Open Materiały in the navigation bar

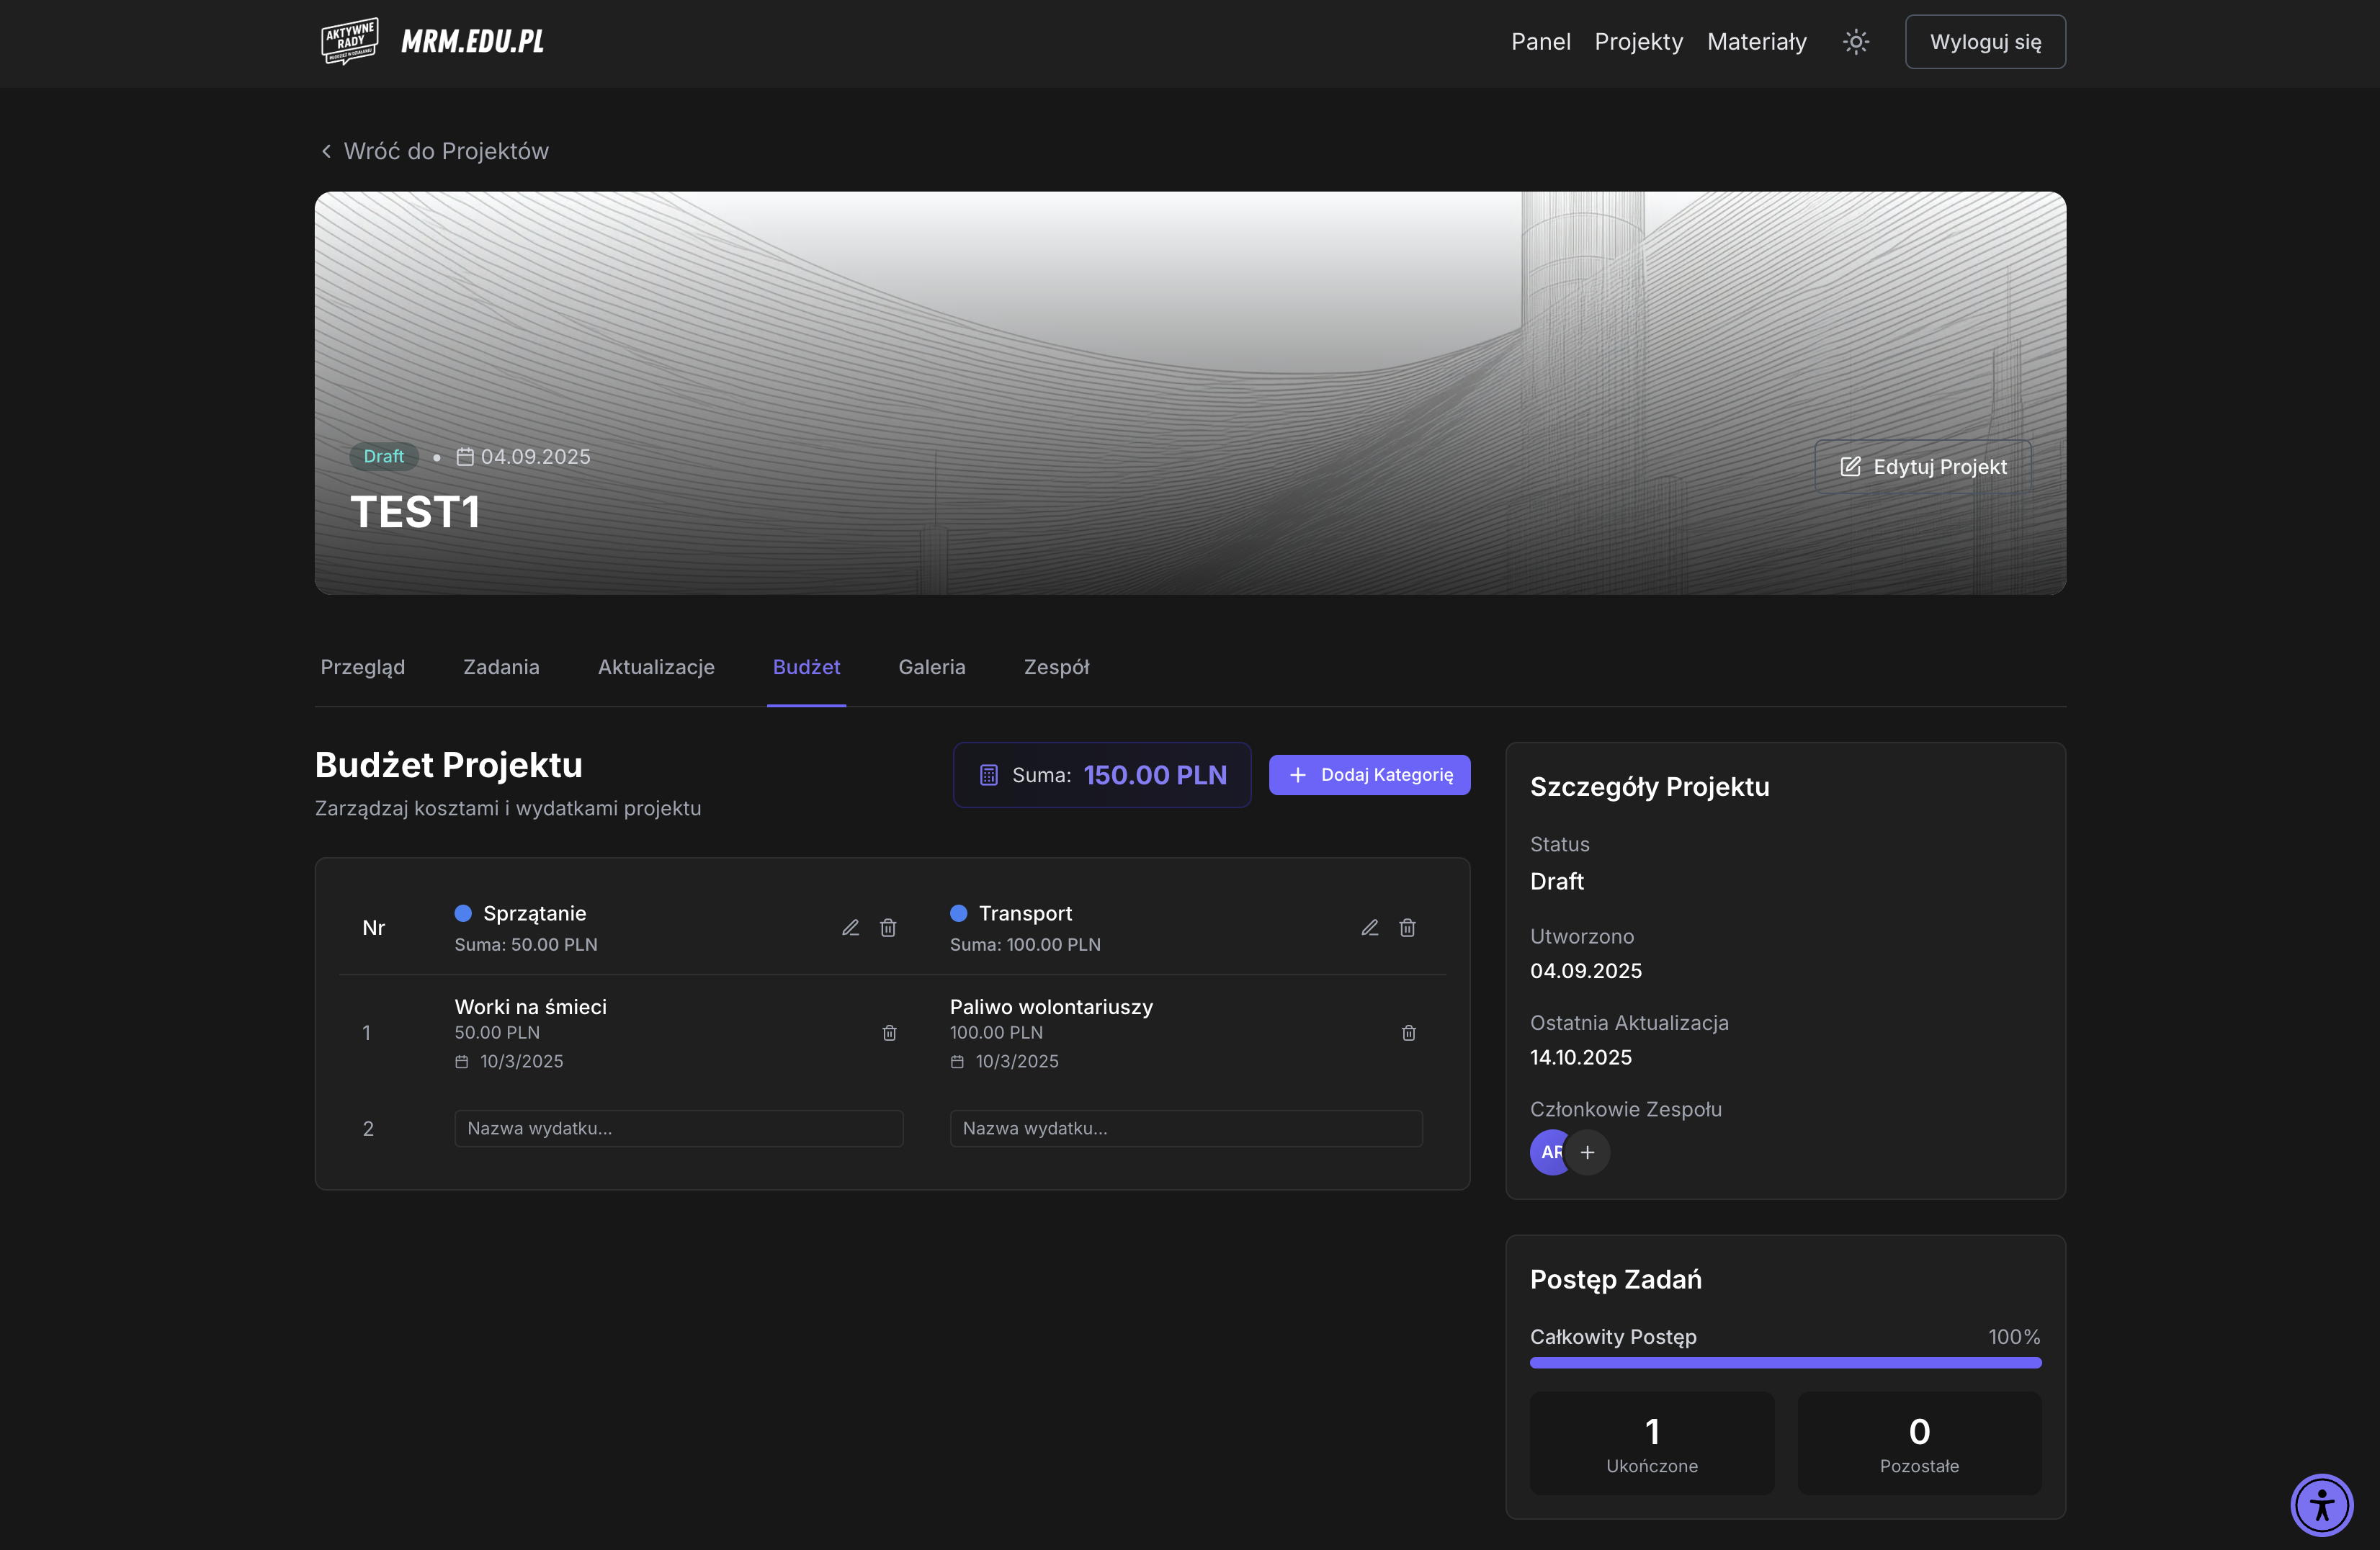pyautogui.click(x=1756, y=42)
